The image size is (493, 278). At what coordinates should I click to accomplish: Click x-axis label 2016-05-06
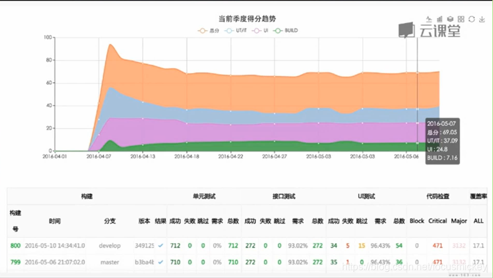click(x=406, y=156)
